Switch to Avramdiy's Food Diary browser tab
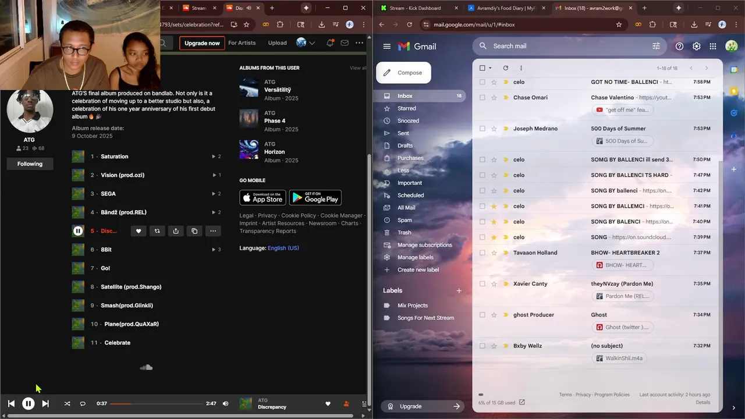The image size is (745, 419). coord(506,8)
